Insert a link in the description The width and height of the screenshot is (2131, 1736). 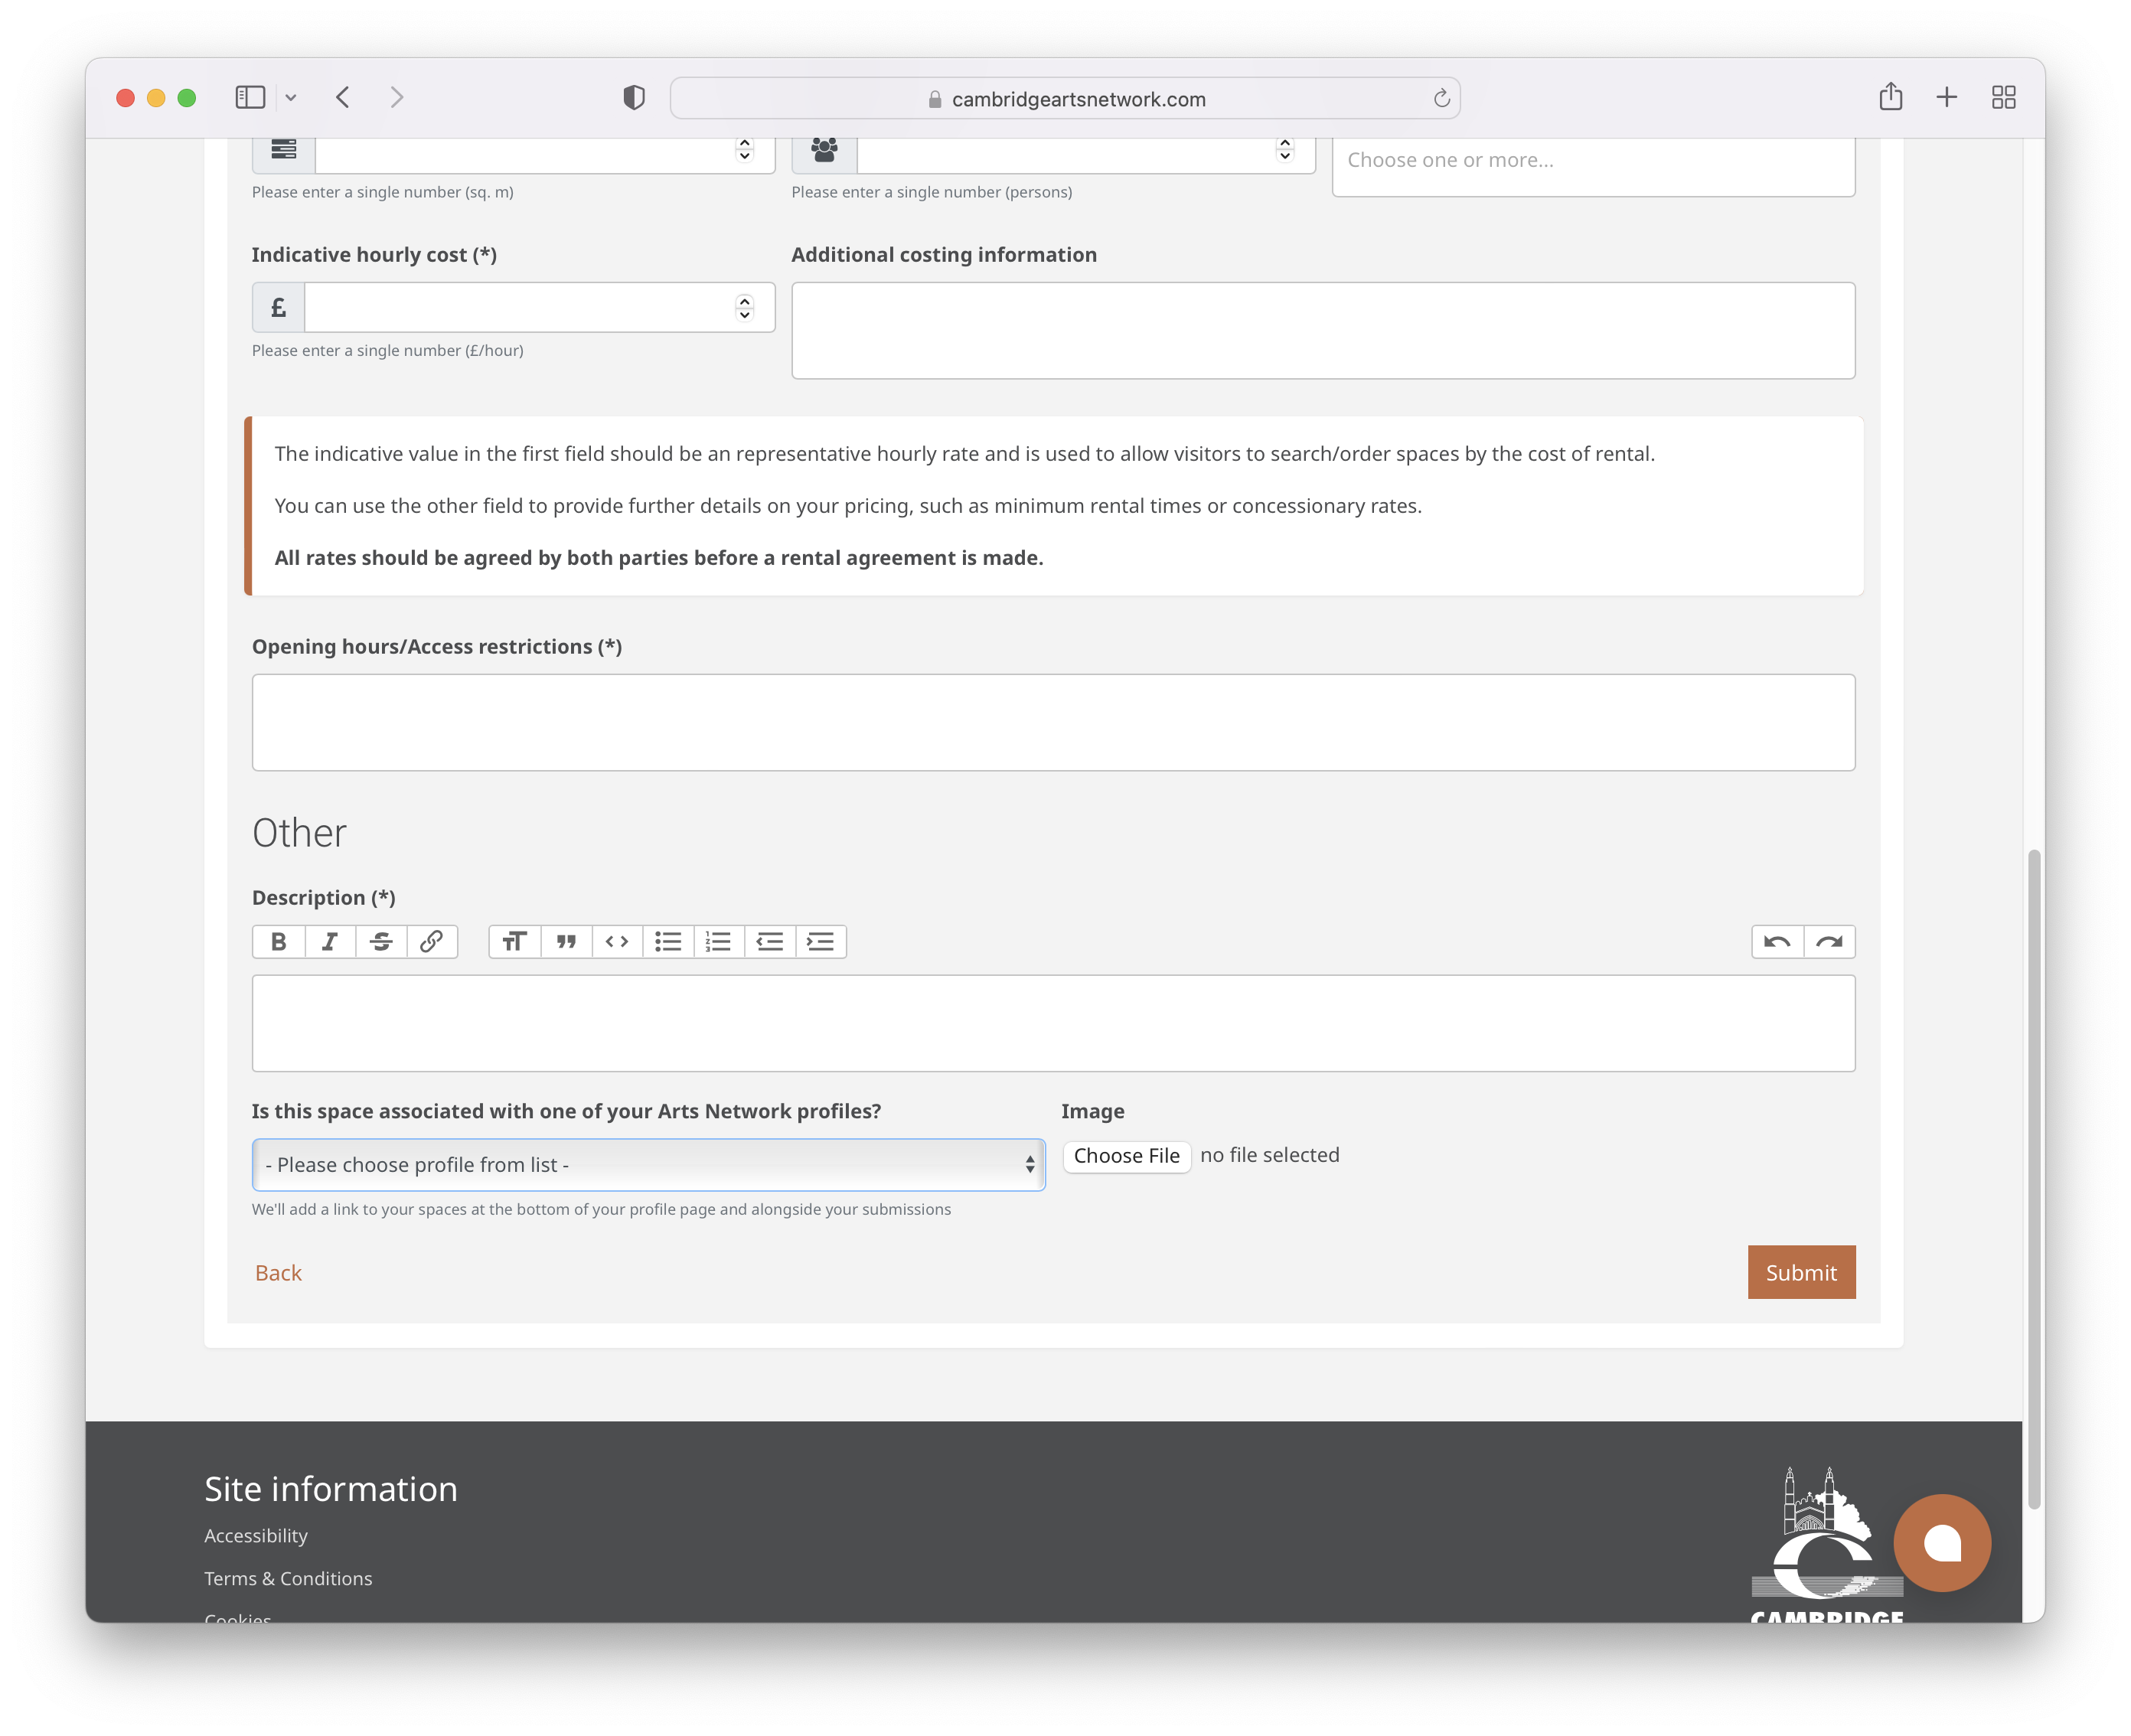point(432,941)
